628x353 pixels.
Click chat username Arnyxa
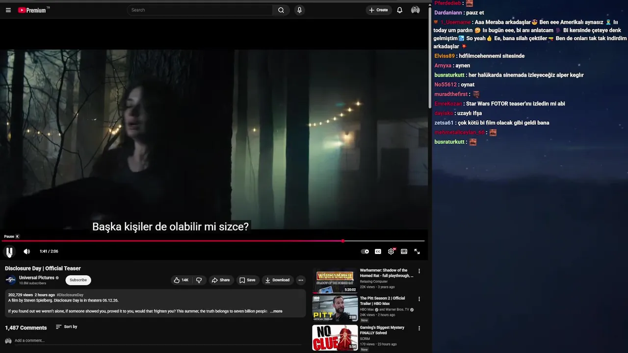(443, 65)
